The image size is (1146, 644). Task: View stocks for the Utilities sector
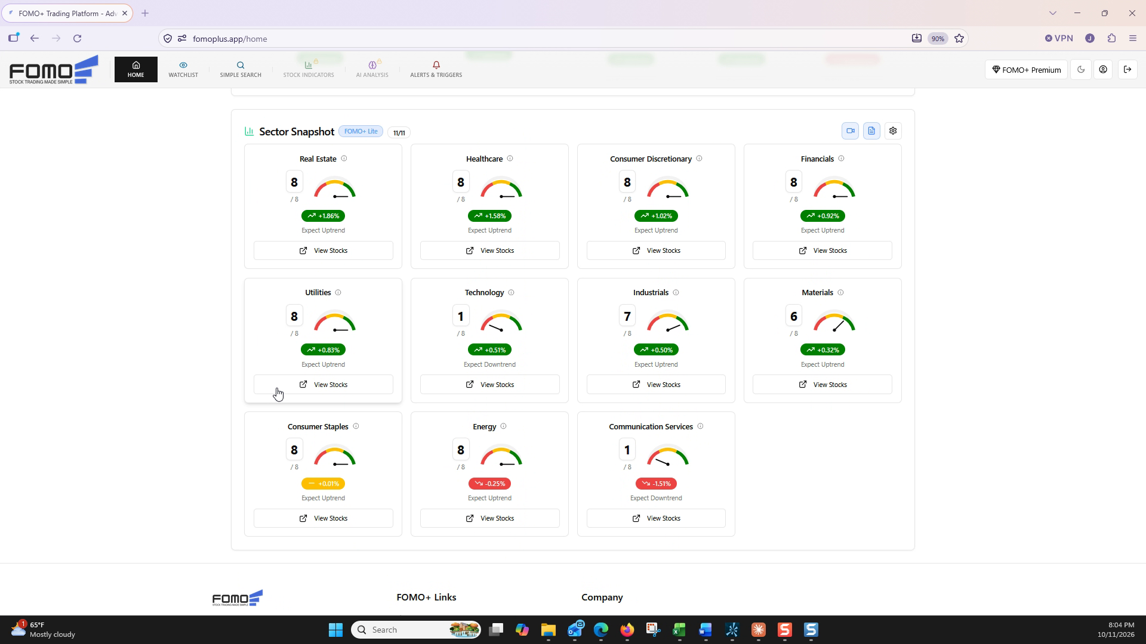click(324, 385)
